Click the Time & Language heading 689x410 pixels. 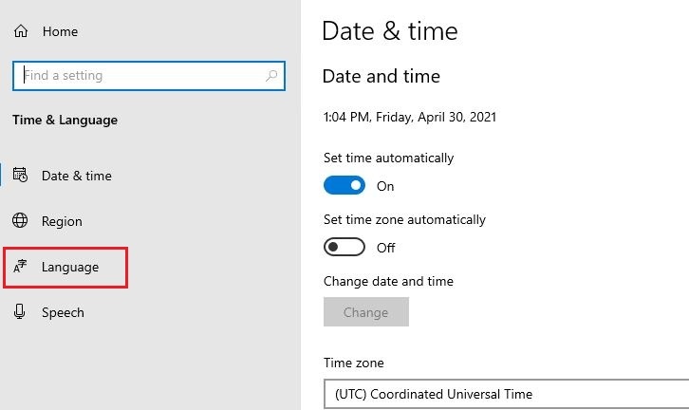(x=65, y=120)
